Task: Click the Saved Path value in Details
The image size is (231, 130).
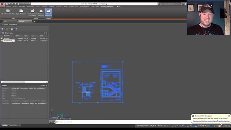Action: point(29,104)
